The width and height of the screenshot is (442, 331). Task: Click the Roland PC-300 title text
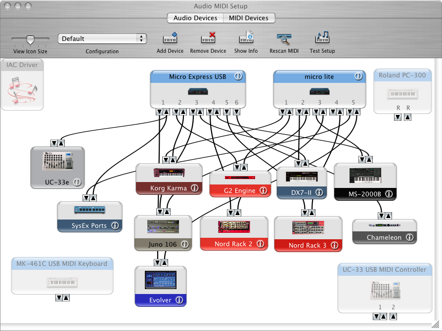point(402,75)
